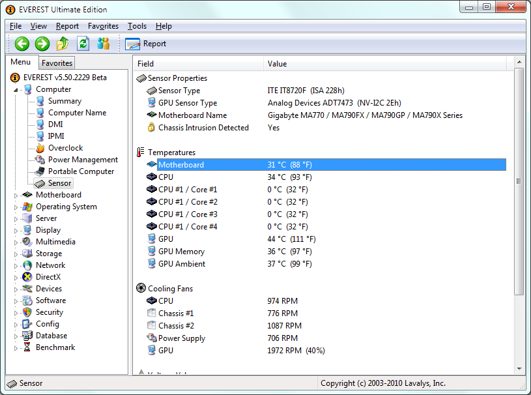Image resolution: width=531 pixels, height=395 pixels.
Task: Open the Tools menu
Action: pos(137,26)
